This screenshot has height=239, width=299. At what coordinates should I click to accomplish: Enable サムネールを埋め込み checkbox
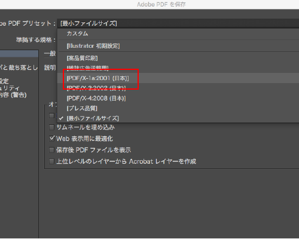pyautogui.click(x=51, y=127)
